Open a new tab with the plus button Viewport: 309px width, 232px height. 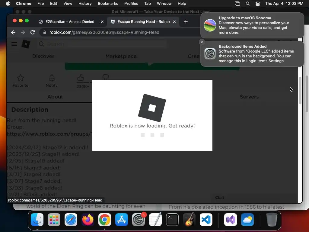[186, 22]
